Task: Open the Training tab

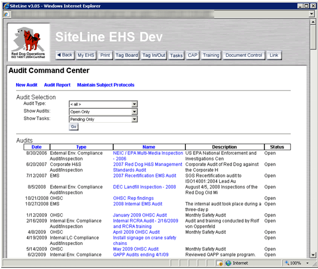Action: coord(211,55)
